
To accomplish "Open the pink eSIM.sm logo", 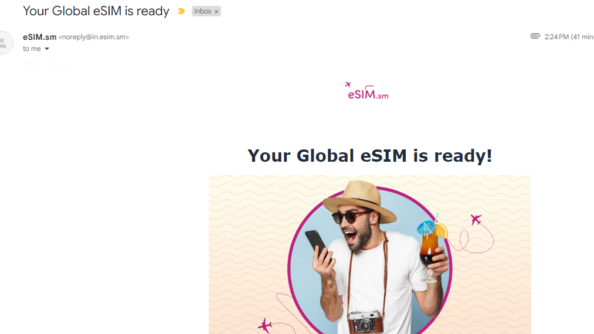I will point(365,91).
